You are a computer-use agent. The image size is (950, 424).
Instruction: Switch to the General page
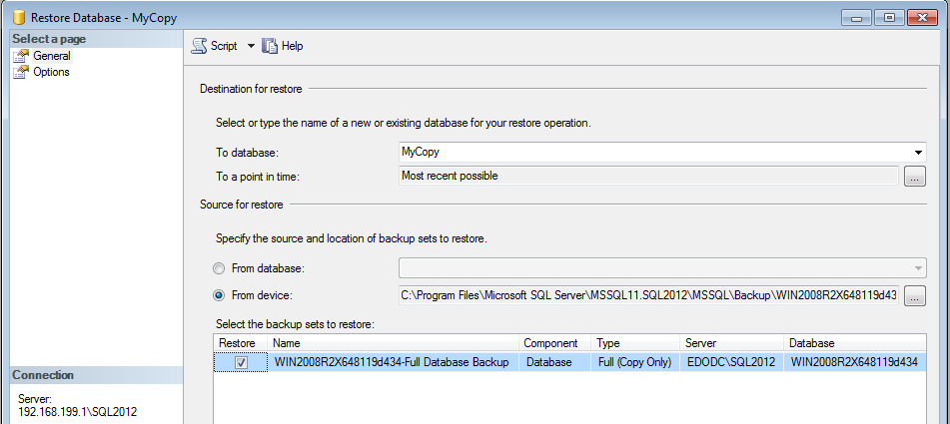point(52,56)
